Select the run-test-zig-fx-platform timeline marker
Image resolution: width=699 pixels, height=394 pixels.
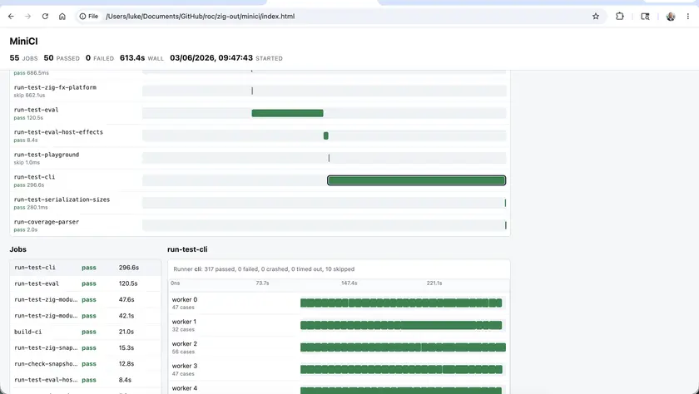[x=252, y=91]
